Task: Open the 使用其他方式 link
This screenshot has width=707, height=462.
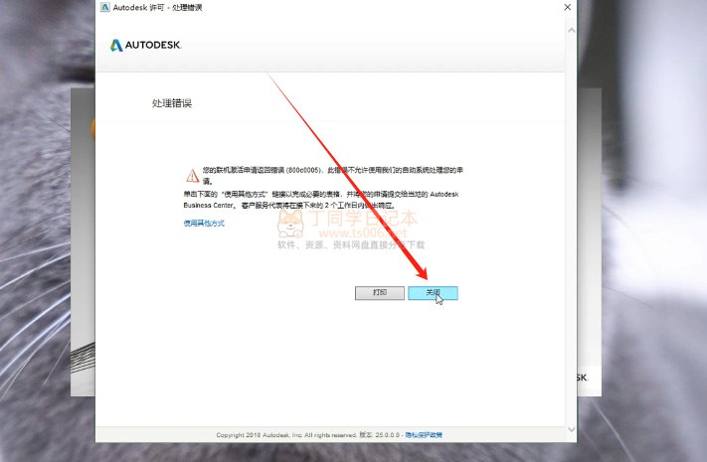Action: tap(204, 224)
